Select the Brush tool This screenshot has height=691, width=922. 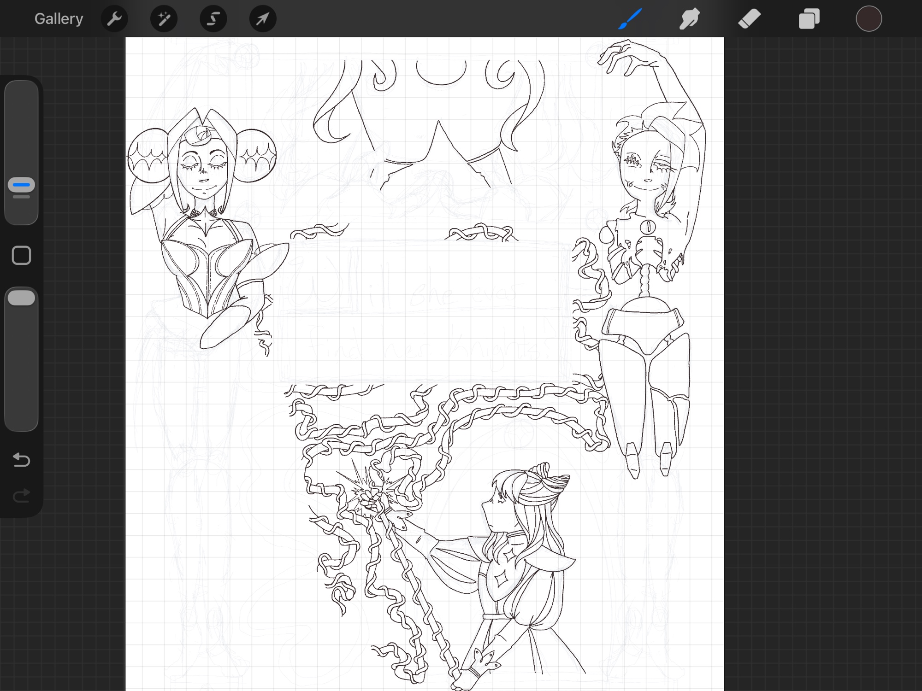coord(630,19)
